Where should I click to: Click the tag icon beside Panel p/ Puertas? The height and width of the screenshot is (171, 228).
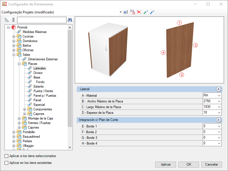coord(30,96)
